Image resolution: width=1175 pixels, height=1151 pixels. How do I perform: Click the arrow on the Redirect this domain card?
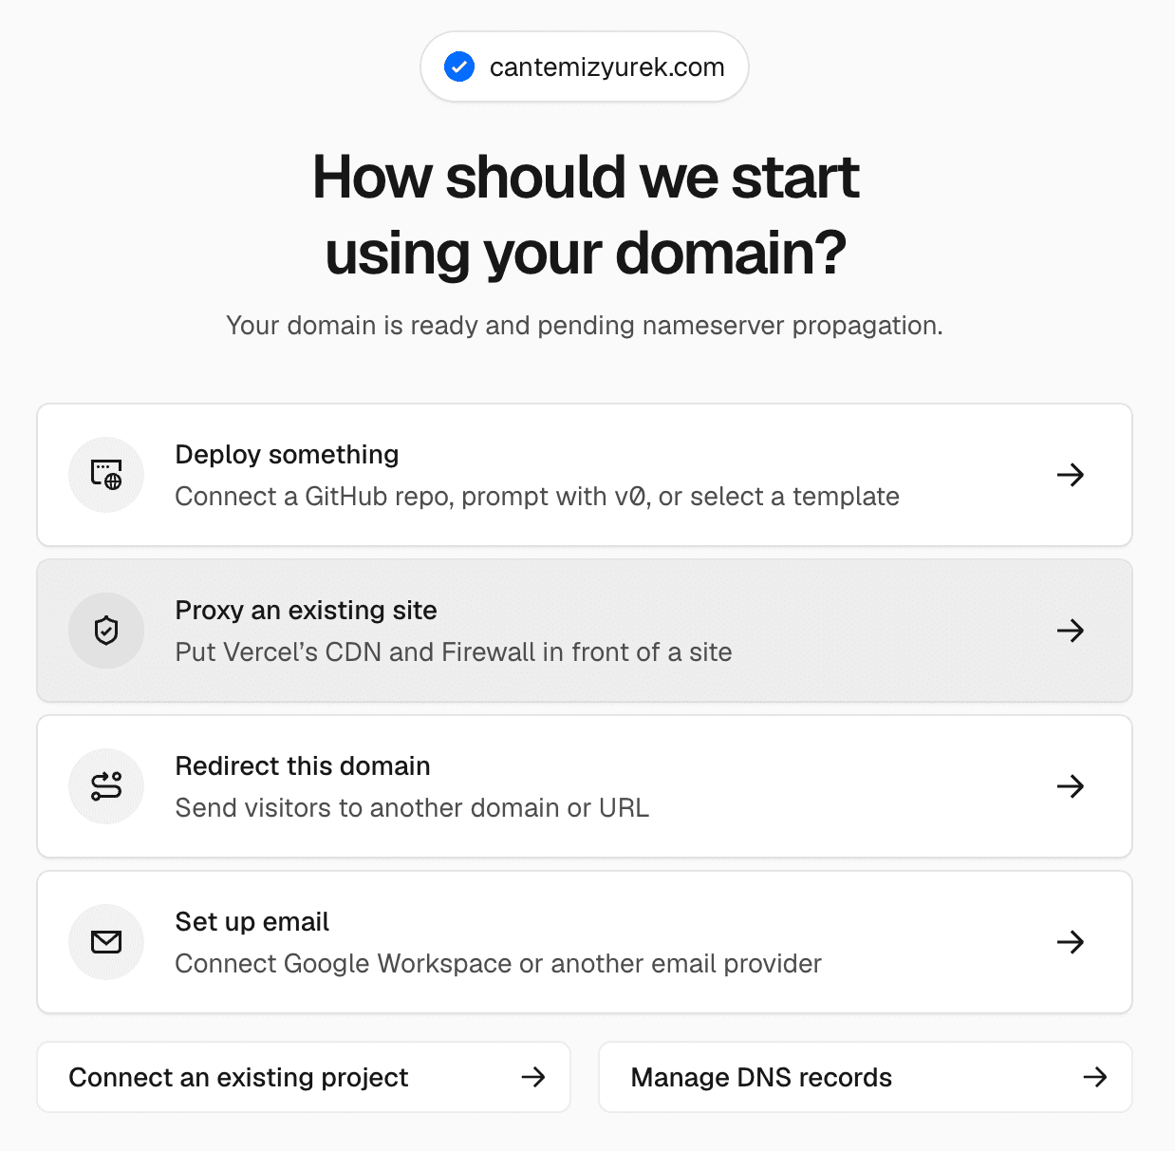pyautogui.click(x=1071, y=786)
